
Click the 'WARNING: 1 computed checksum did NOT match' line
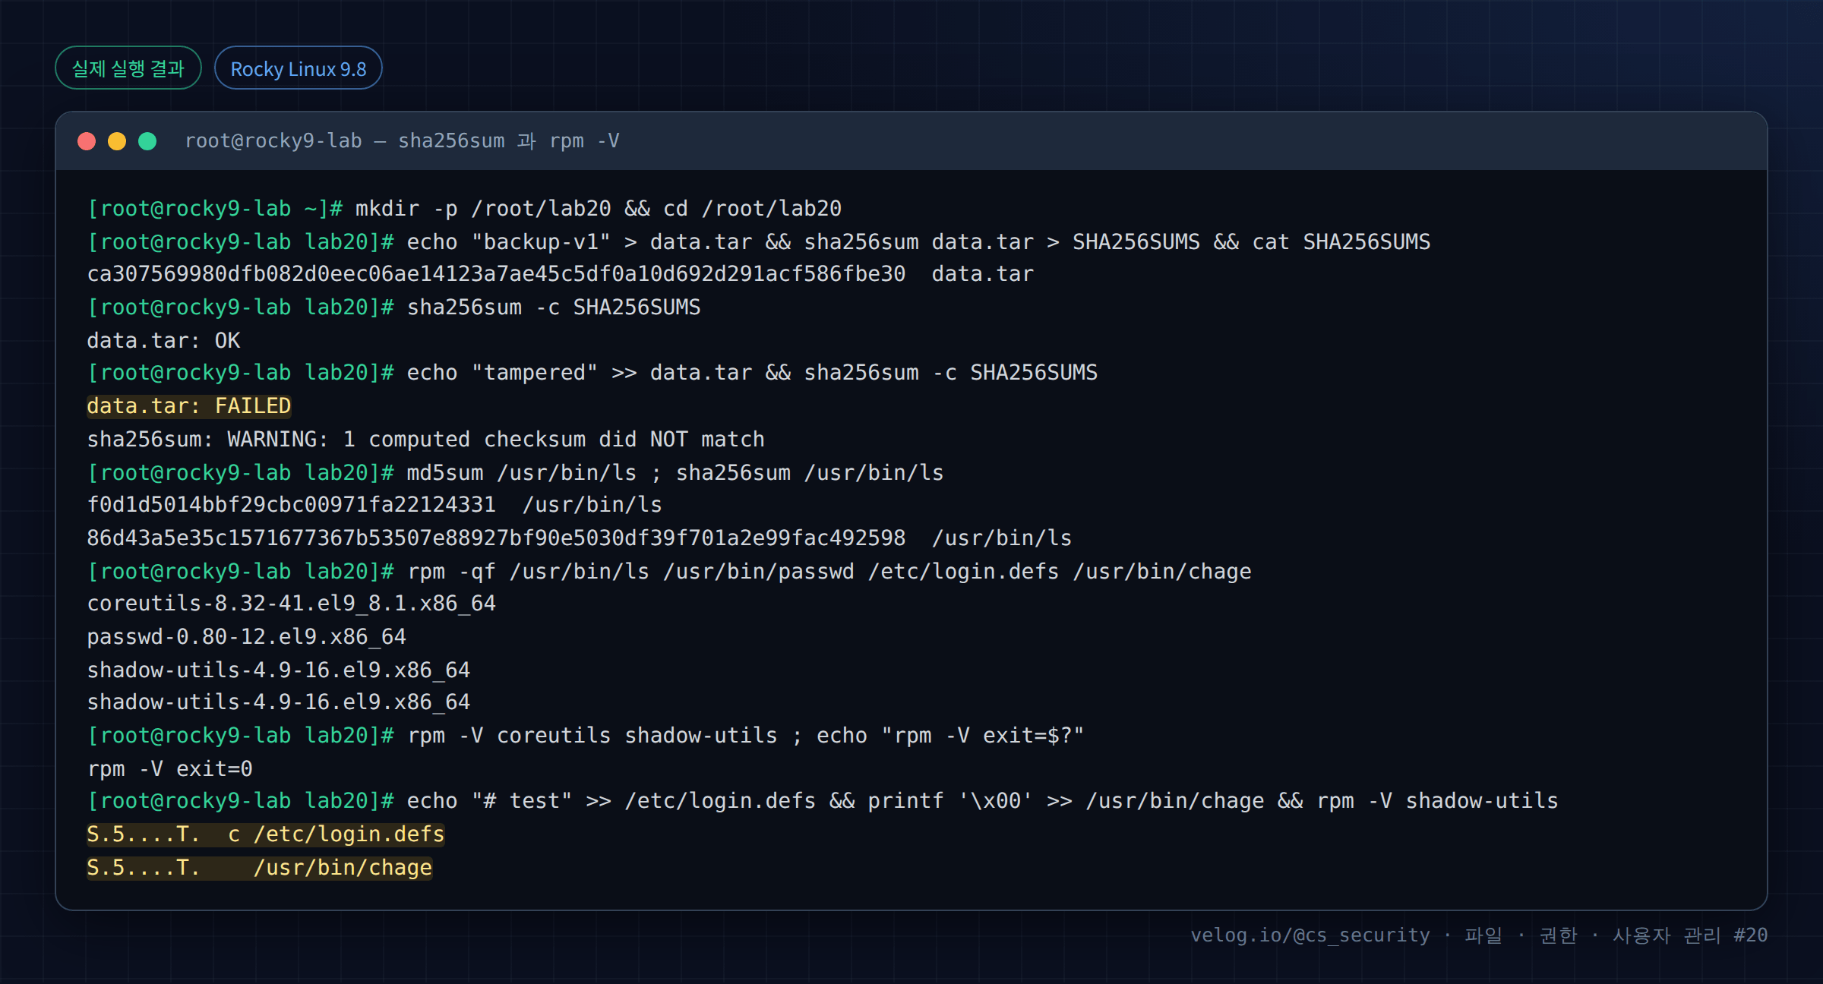[x=426, y=440]
